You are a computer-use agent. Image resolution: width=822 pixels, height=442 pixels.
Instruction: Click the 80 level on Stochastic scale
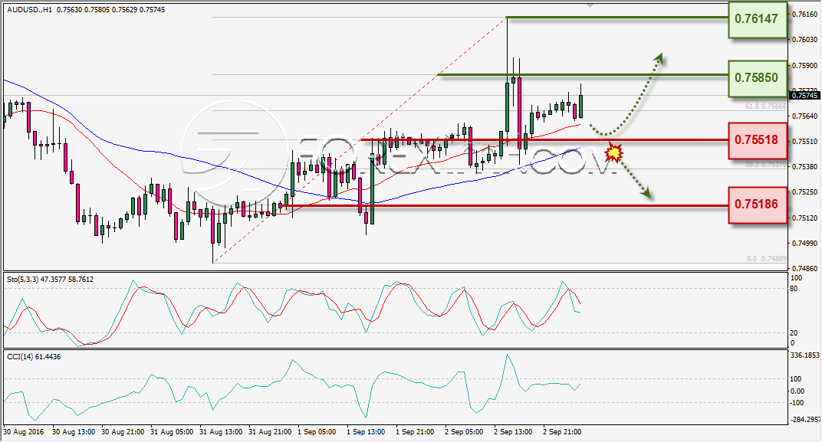794,289
